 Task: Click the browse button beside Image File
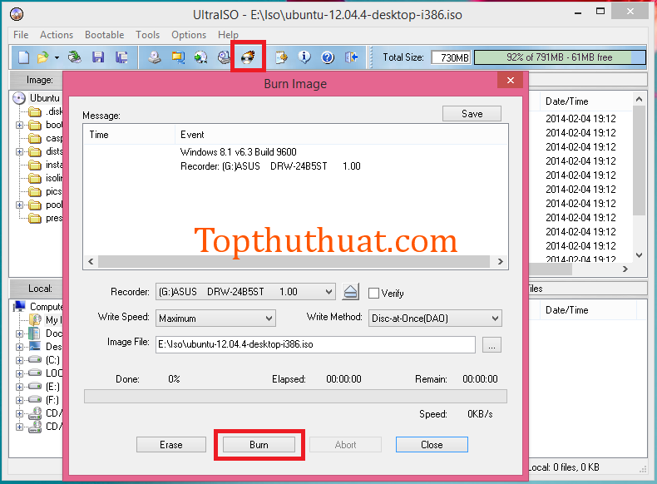click(x=492, y=345)
